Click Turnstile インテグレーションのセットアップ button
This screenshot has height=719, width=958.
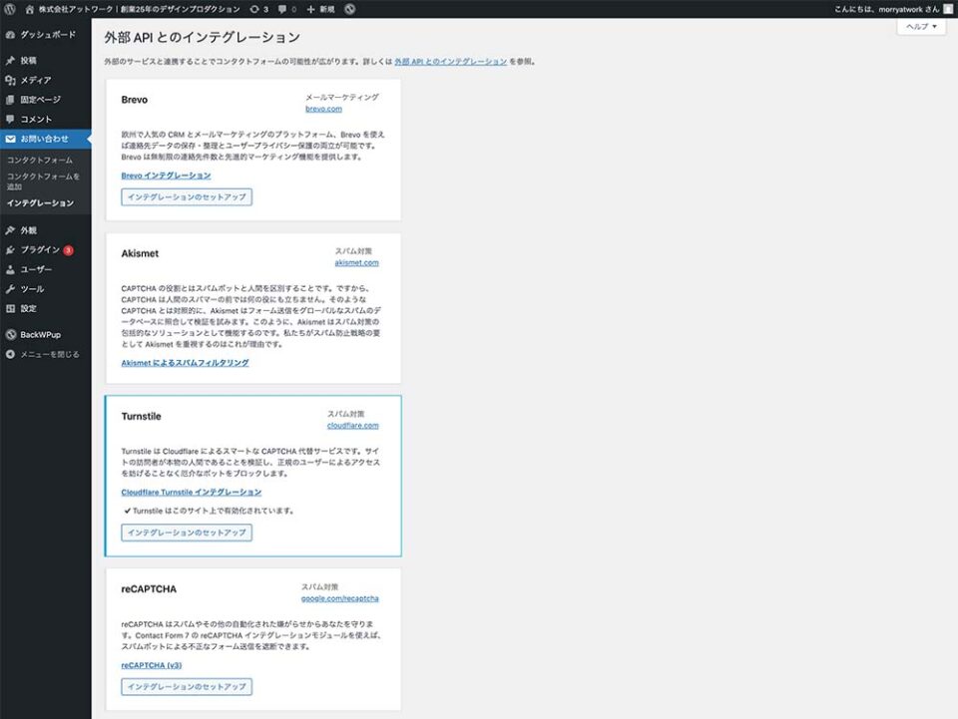(187, 533)
